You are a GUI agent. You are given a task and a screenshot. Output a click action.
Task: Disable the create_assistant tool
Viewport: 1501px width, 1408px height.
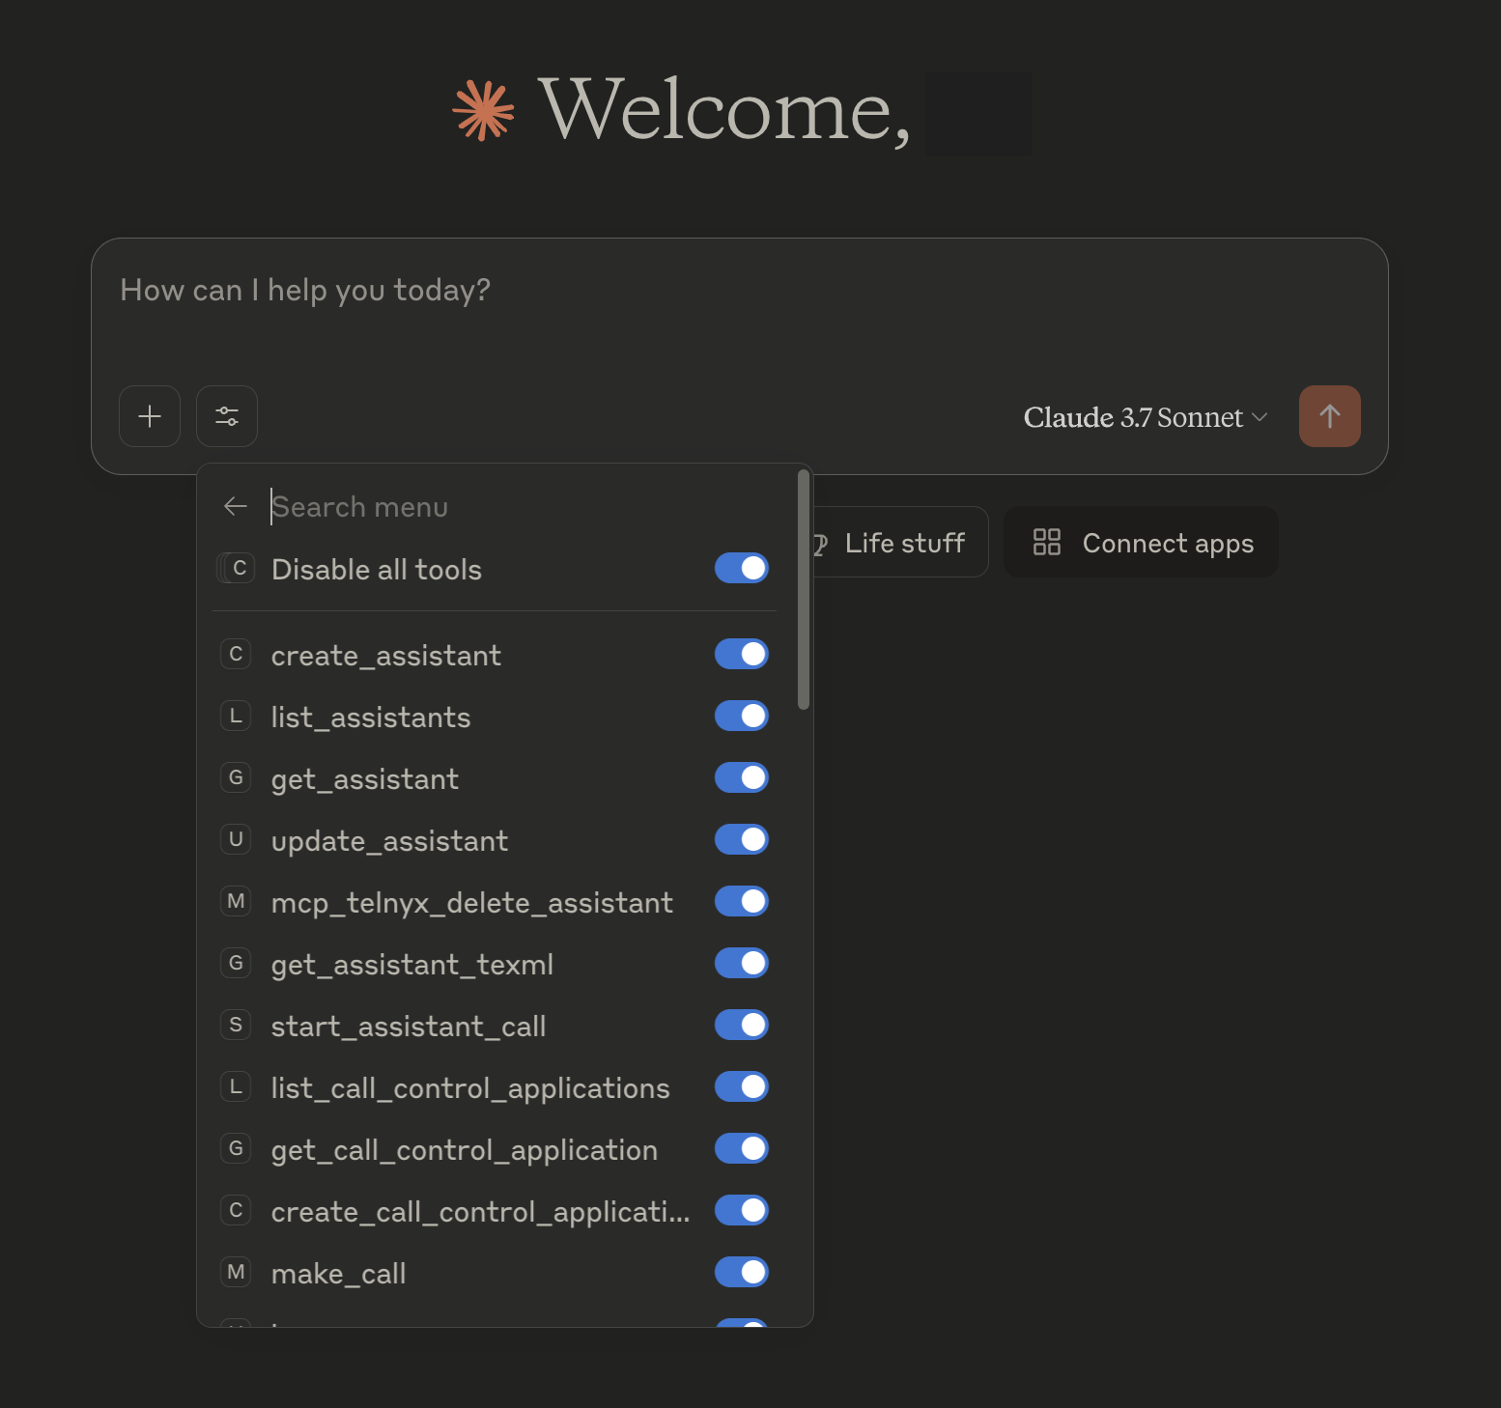741,654
